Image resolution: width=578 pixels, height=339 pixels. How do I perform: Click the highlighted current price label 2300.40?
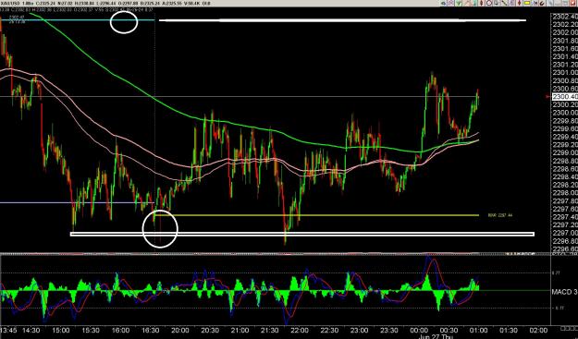(564, 96)
